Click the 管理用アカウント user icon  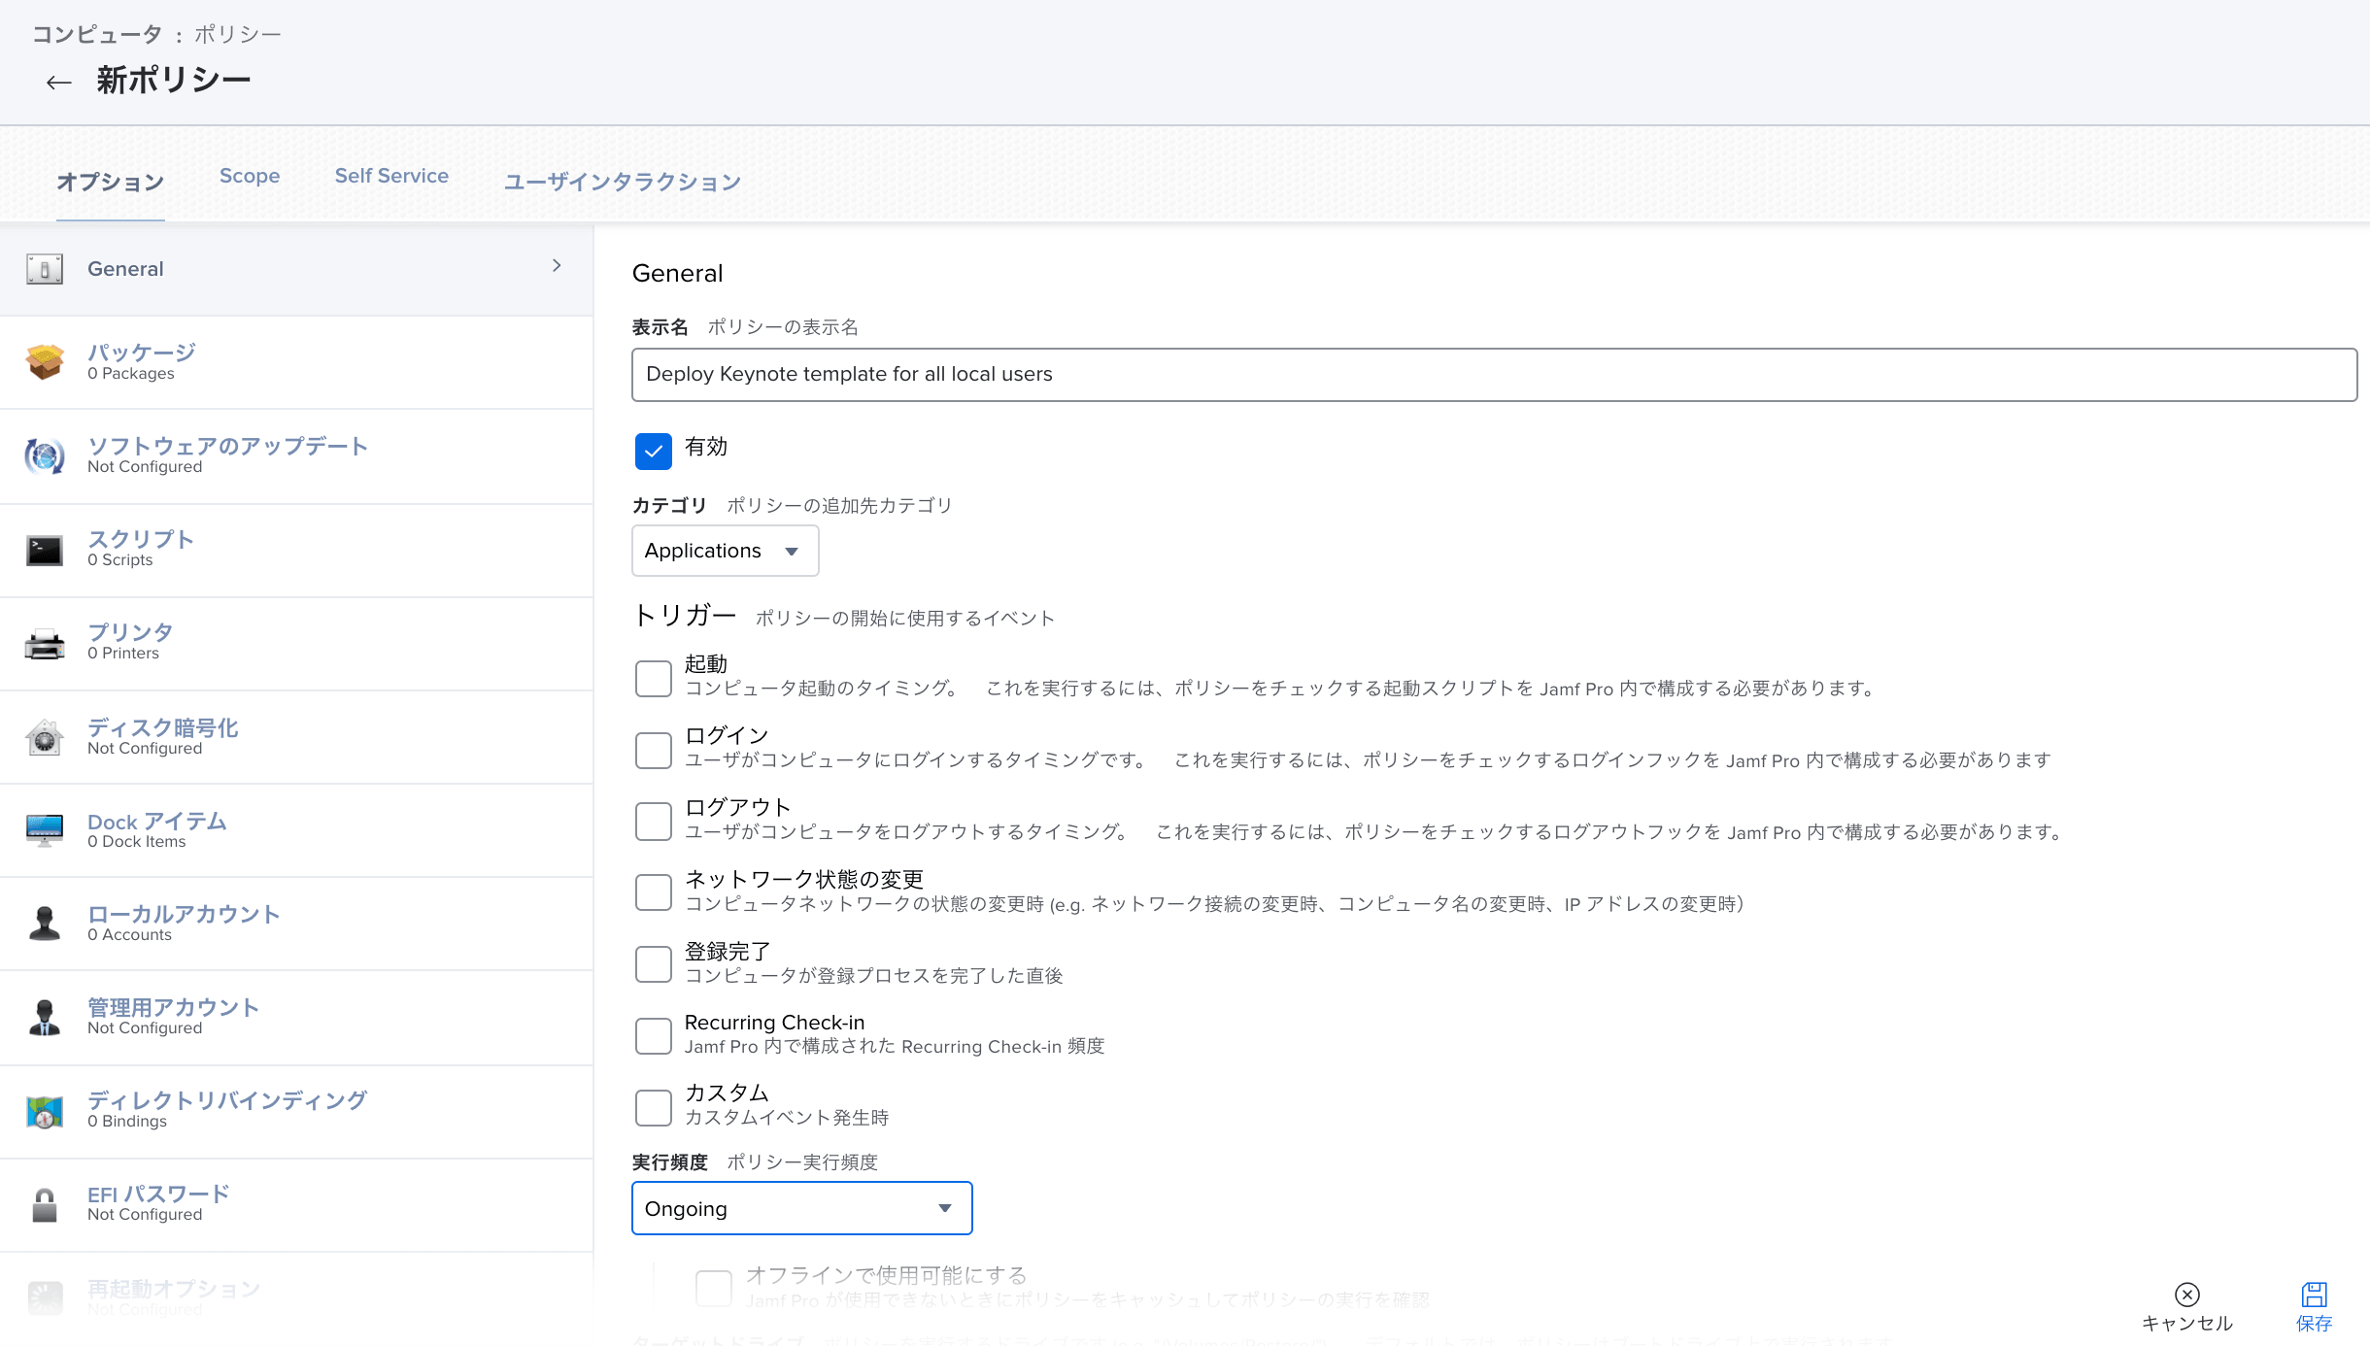tap(45, 1017)
